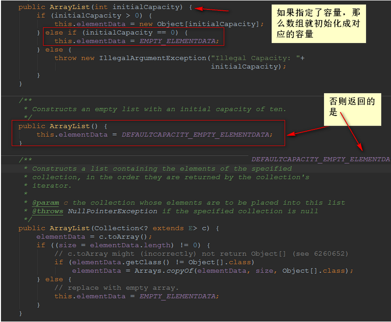
Task: Click the comment "replace with empty array"
Action: 117,288
